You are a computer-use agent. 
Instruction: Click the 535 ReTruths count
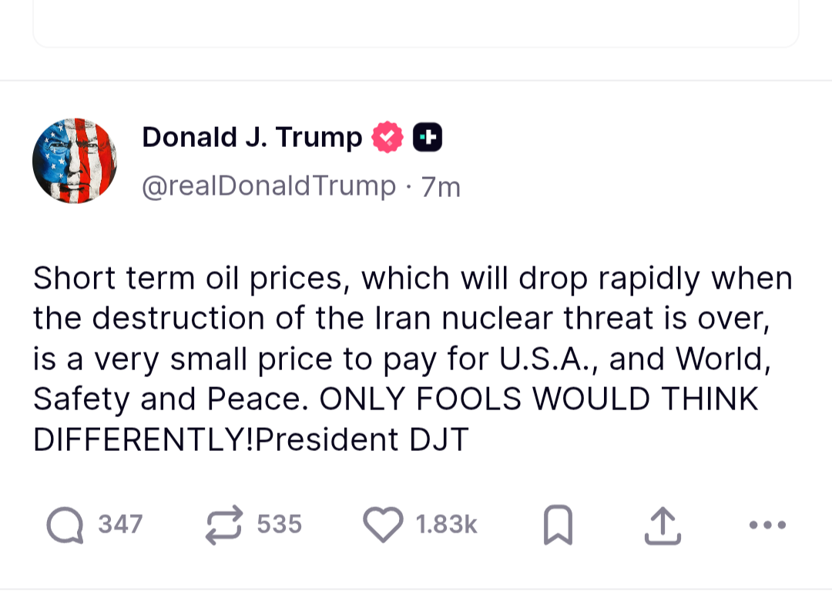pos(279,525)
